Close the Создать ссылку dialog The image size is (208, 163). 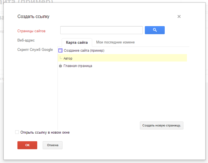[x=179, y=16]
